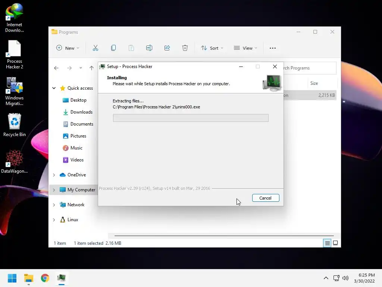
Task: Go up one folder level arrow
Action: click(91, 68)
